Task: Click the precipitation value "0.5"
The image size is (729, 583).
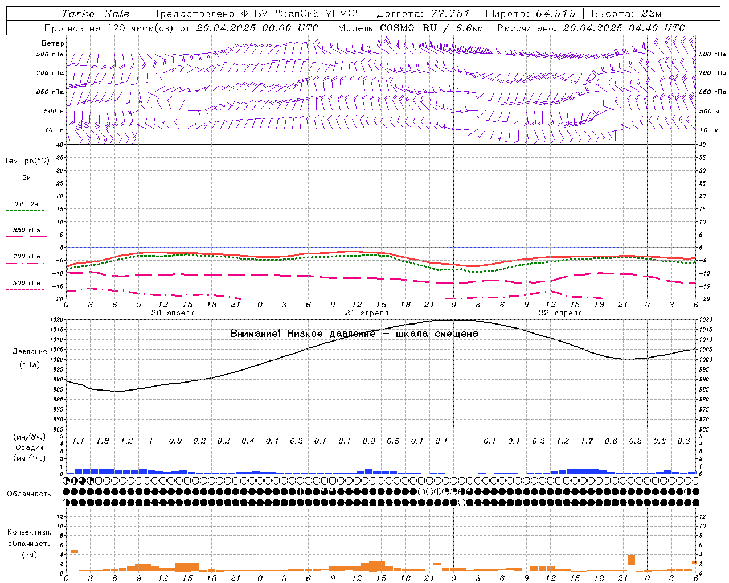Action: tap(393, 441)
